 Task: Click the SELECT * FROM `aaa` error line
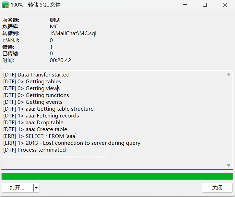point(40,136)
